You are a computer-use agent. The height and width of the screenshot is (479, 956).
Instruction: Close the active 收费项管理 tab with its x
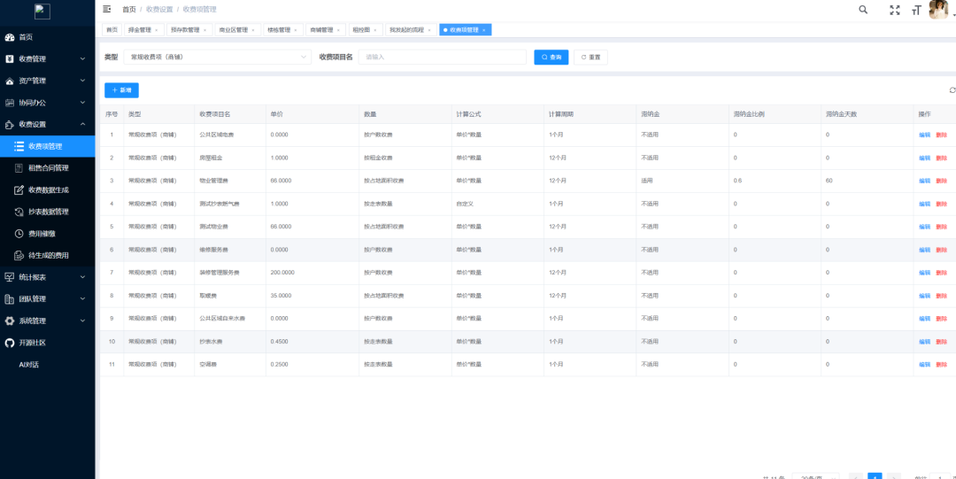483,30
